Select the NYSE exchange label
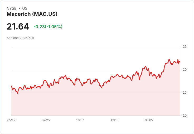194x134 pixels. [12, 8]
